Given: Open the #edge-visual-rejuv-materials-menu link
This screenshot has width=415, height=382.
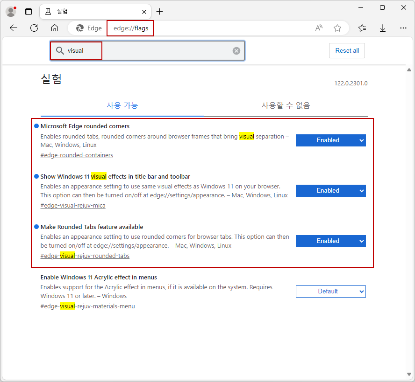Looking at the screenshot, I should coord(87,306).
